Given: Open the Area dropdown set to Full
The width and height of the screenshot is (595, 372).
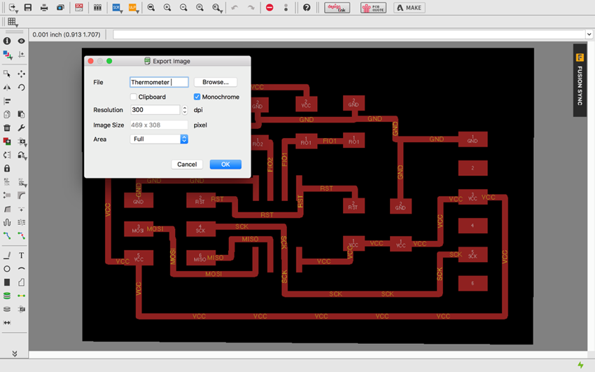Looking at the screenshot, I should 159,139.
